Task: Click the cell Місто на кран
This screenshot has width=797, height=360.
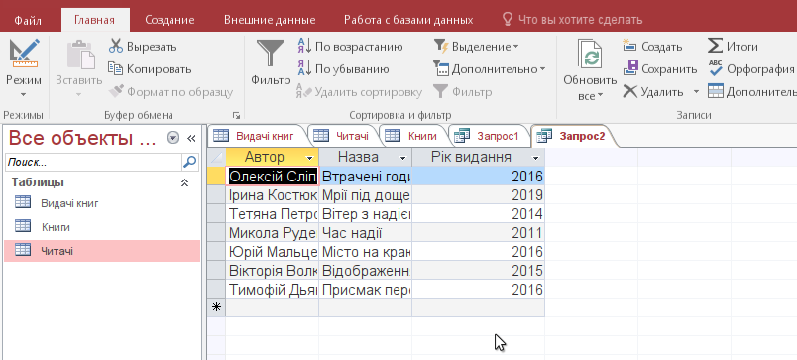Action: [x=366, y=252]
